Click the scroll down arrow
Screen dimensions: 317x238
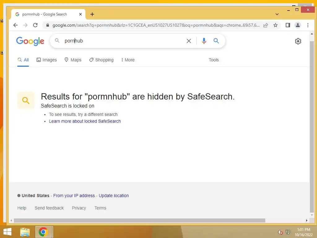[x=312, y=215]
